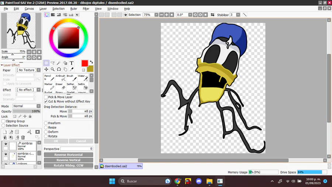
Task: Open the blending Mode dropdown
Action: tap(38, 106)
